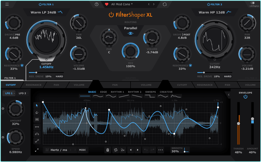The width and height of the screenshot is (261, 162).
Task: Click the redo arrow icon
Action: 152,150
